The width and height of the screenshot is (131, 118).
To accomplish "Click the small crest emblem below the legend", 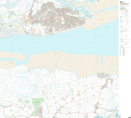I will pos(120,116).
